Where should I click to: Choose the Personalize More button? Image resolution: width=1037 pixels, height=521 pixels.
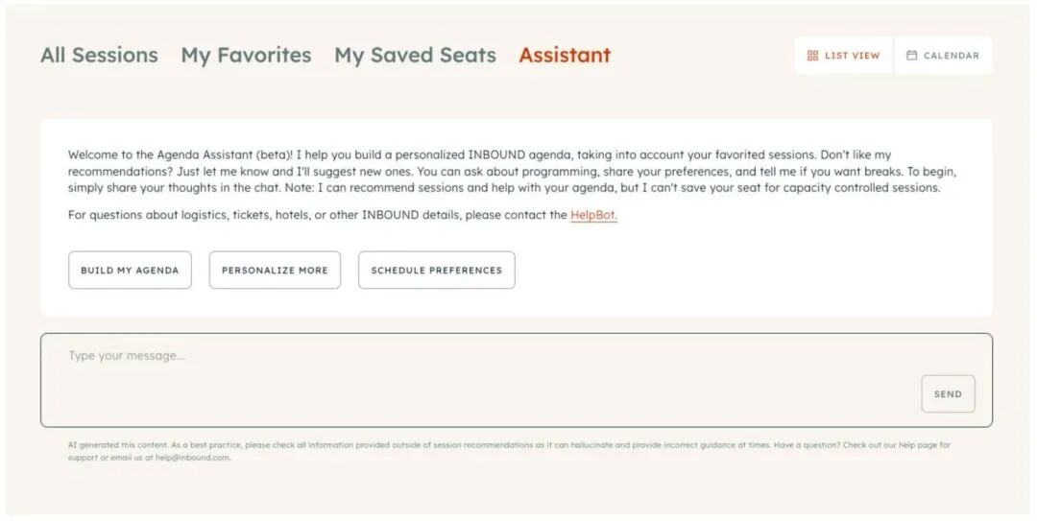(x=275, y=271)
